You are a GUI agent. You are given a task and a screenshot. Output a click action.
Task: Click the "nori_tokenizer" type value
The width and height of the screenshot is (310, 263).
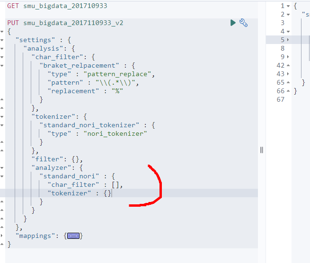point(115,134)
